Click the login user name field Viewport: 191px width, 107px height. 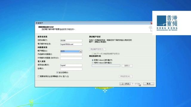[71, 65]
